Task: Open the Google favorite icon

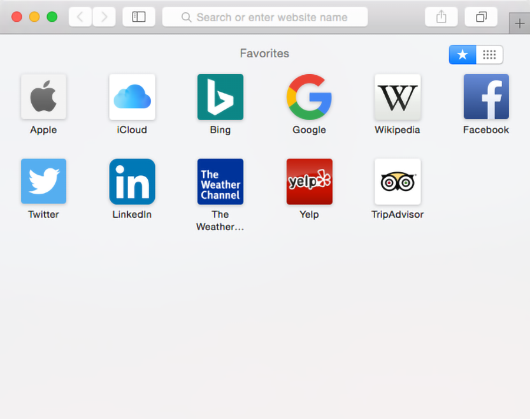Action: pyautogui.click(x=309, y=97)
